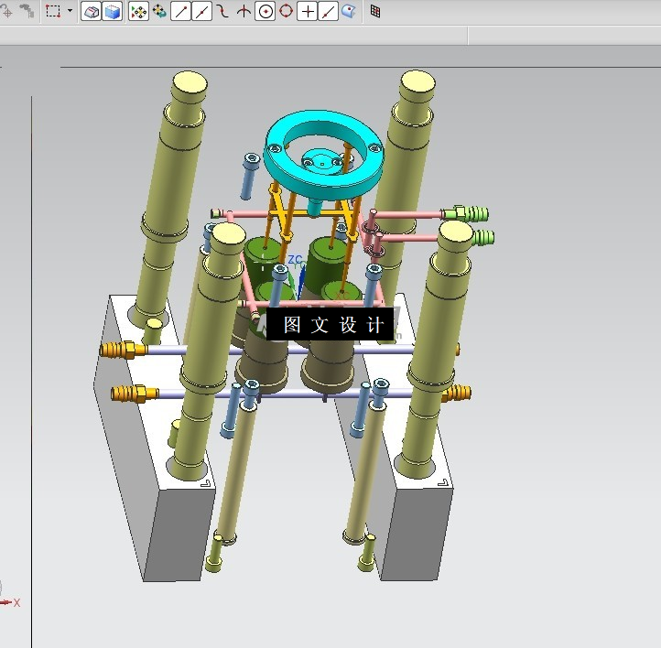Click the snap points enable icon

[x=138, y=12]
